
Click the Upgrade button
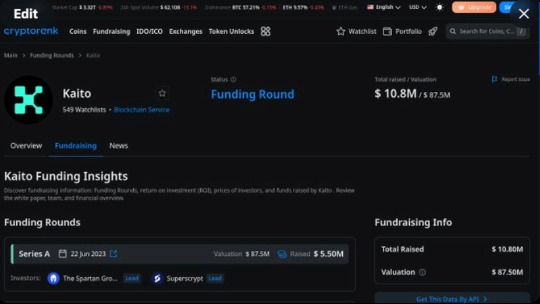(474, 7)
